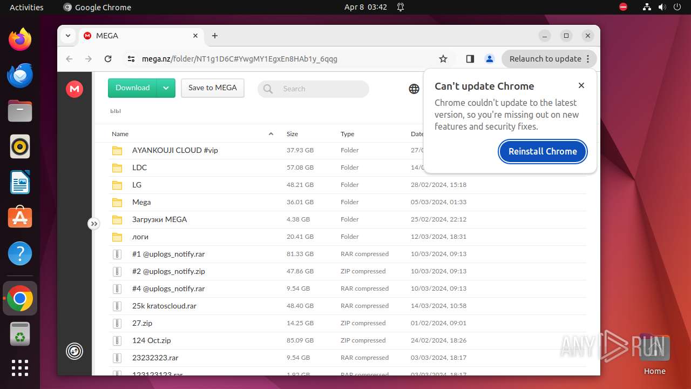Screen dimensions: 691x389
Task: Show Applications grid
Action: (20, 368)
